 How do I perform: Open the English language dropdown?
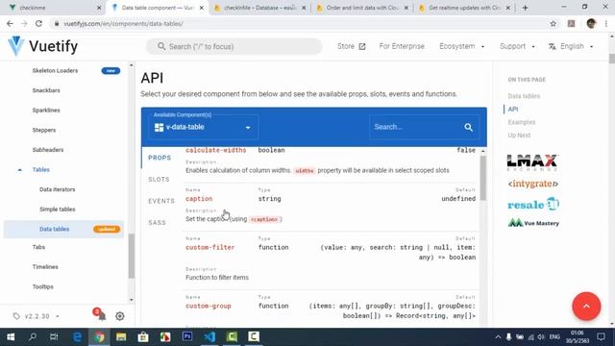click(571, 46)
